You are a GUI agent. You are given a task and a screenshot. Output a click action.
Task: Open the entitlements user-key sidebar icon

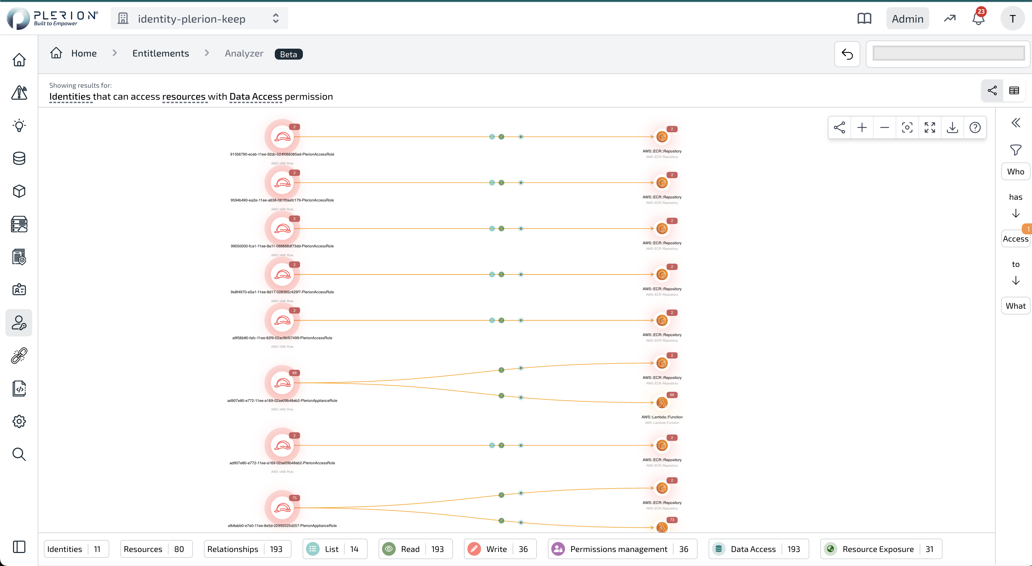coord(19,323)
